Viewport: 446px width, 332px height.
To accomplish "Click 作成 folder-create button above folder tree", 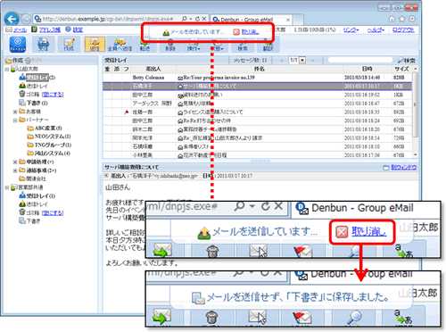I will (x=14, y=61).
